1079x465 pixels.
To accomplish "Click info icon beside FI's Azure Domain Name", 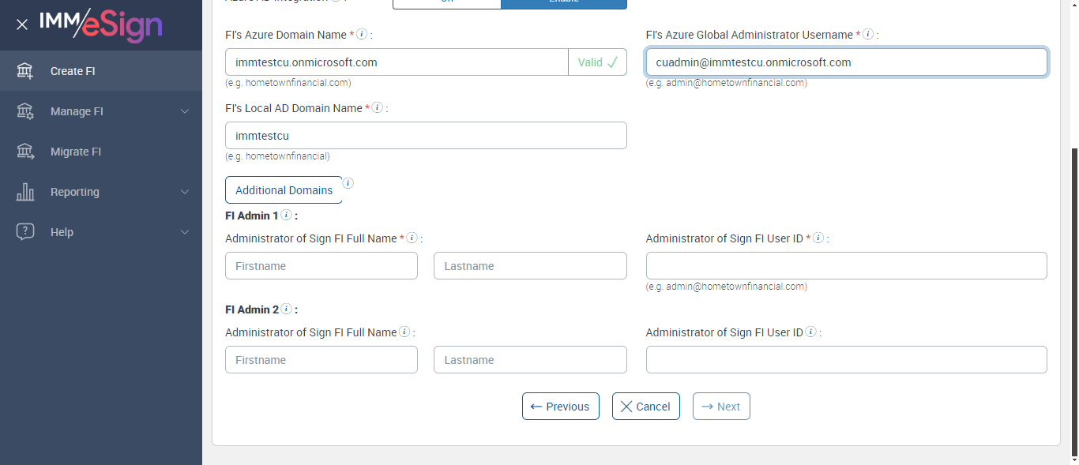I will pos(362,35).
